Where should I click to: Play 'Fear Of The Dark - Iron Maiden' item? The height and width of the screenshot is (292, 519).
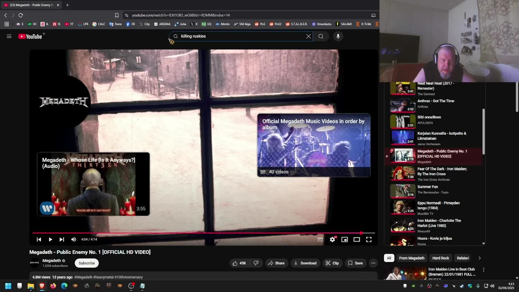point(434,174)
